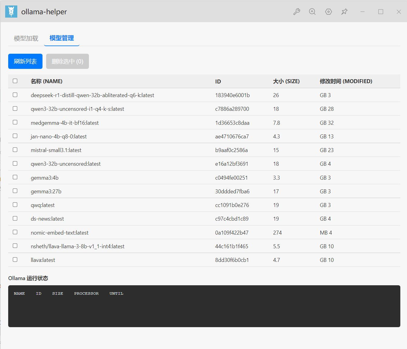Click the ollama-helper title text
The image size is (407, 349).
(x=44, y=12)
